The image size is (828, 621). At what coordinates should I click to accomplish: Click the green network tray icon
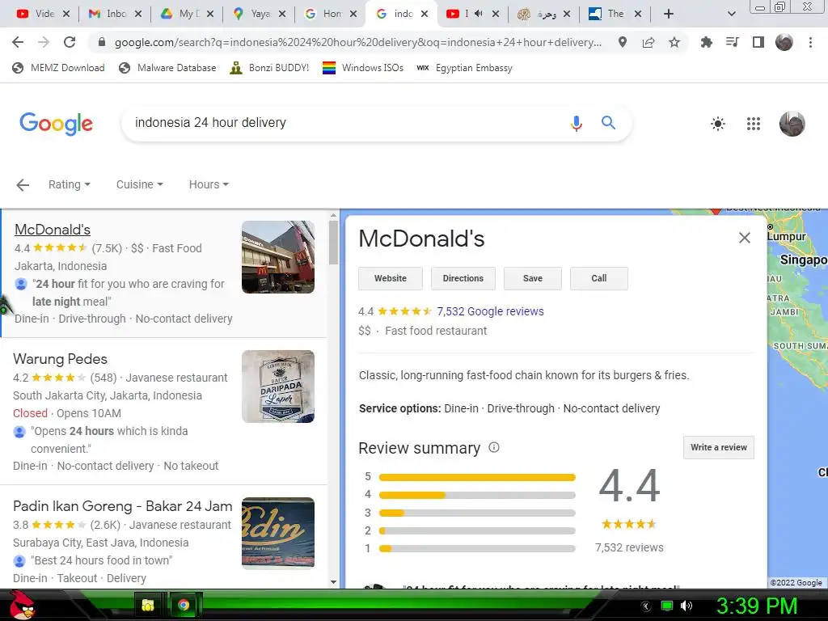pos(667,606)
